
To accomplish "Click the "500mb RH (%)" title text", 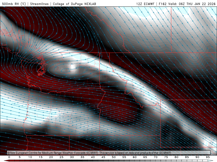I will pos(14,4).
